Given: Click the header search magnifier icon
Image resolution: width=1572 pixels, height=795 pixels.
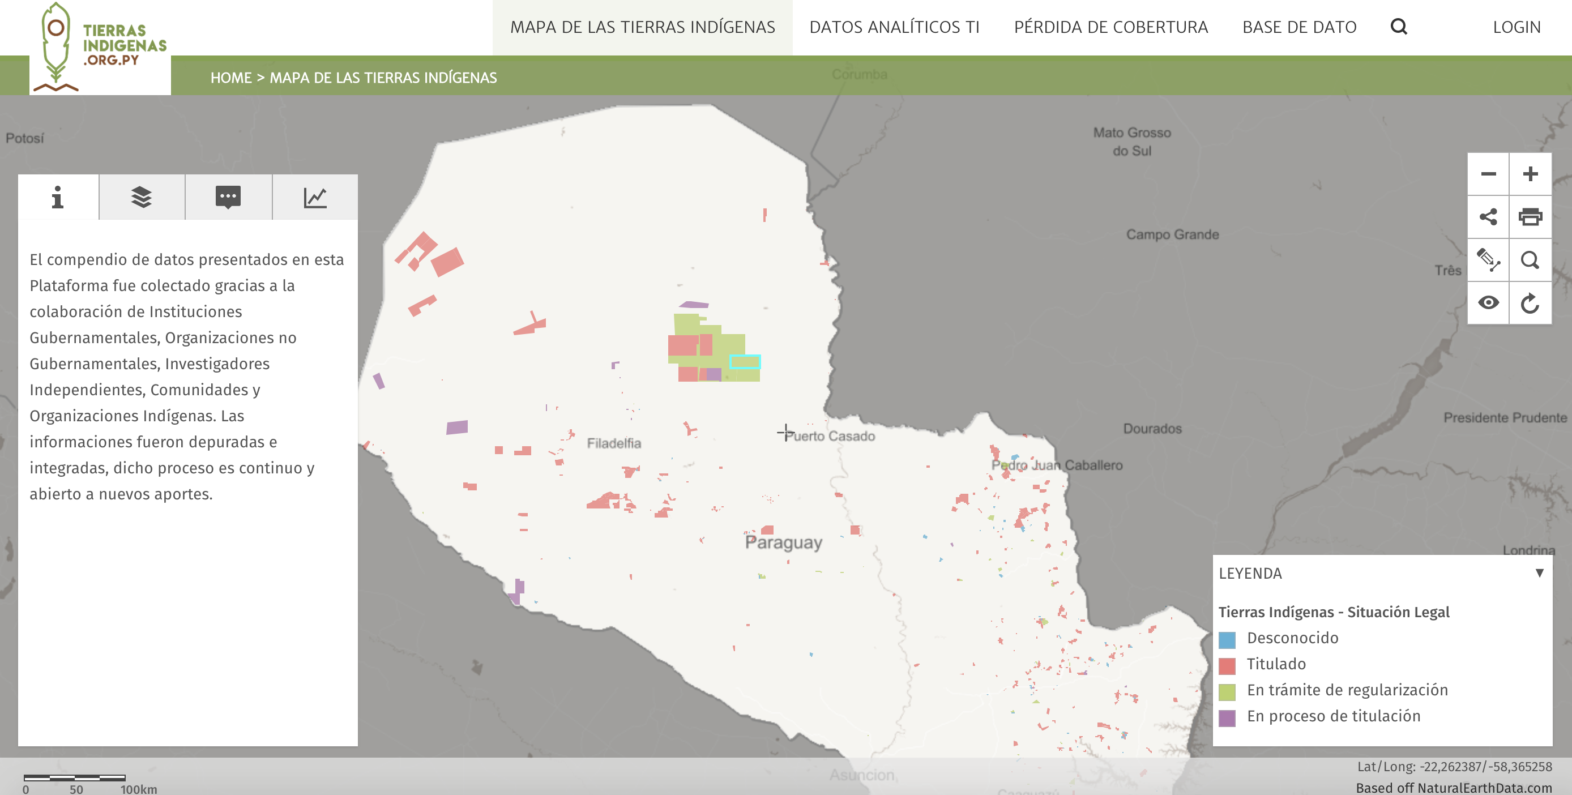Looking at the screenshot, I should coord(1399,27).
